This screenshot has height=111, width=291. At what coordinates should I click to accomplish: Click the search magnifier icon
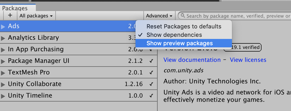(x=183, y=16)
